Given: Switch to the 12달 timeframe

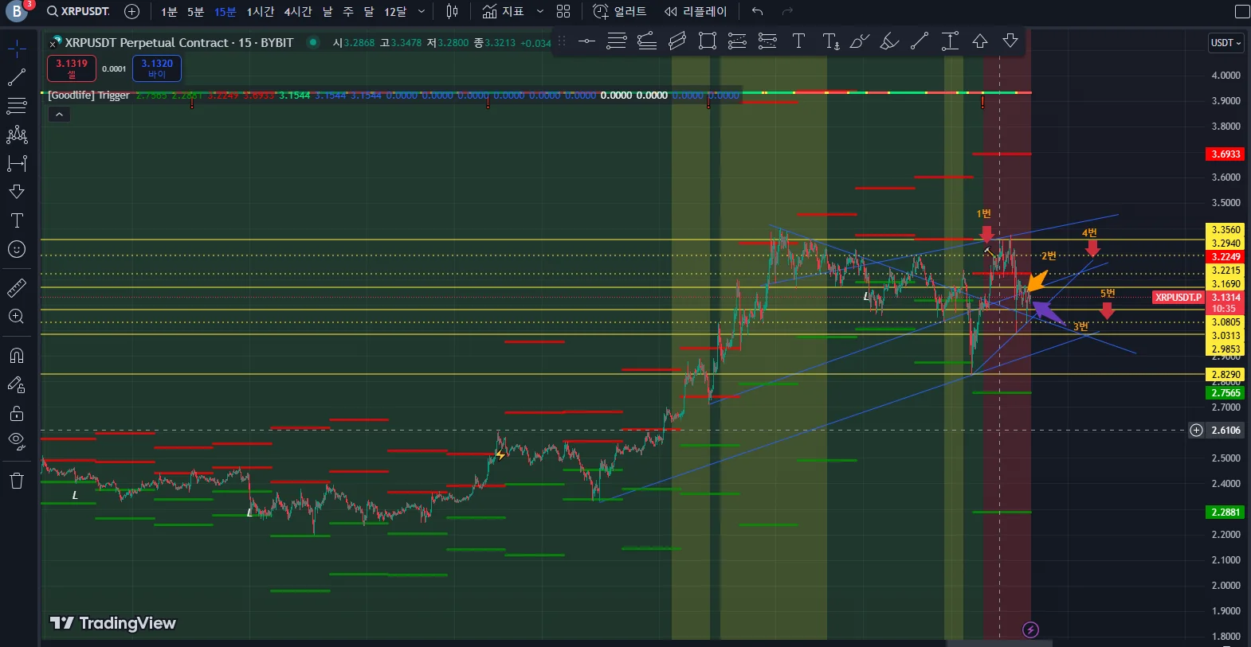Looking at the screenshot, I should [x=395, y=11].
